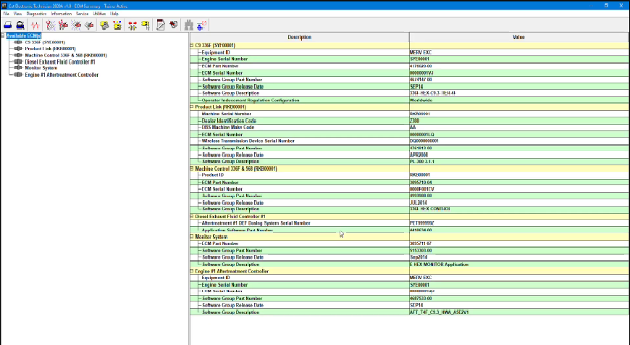Collapse the C9 336F (SYF00001) section
Image resolution: width=630 pixels, height=345 pixels.
pyautogui.click(x=192, y=45)
